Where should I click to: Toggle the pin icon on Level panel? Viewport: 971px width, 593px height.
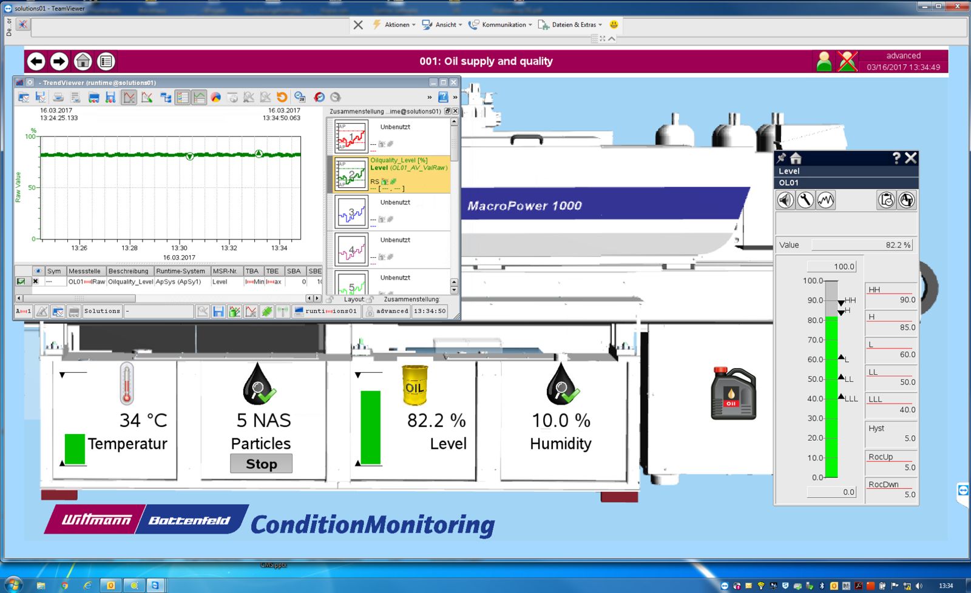pyautogui.click(x=782, y=158)
